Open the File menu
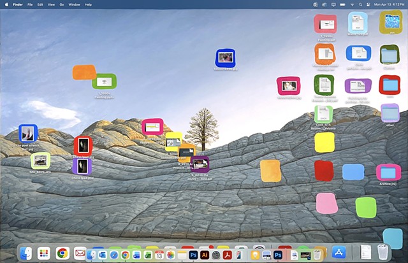 [30, 4]
